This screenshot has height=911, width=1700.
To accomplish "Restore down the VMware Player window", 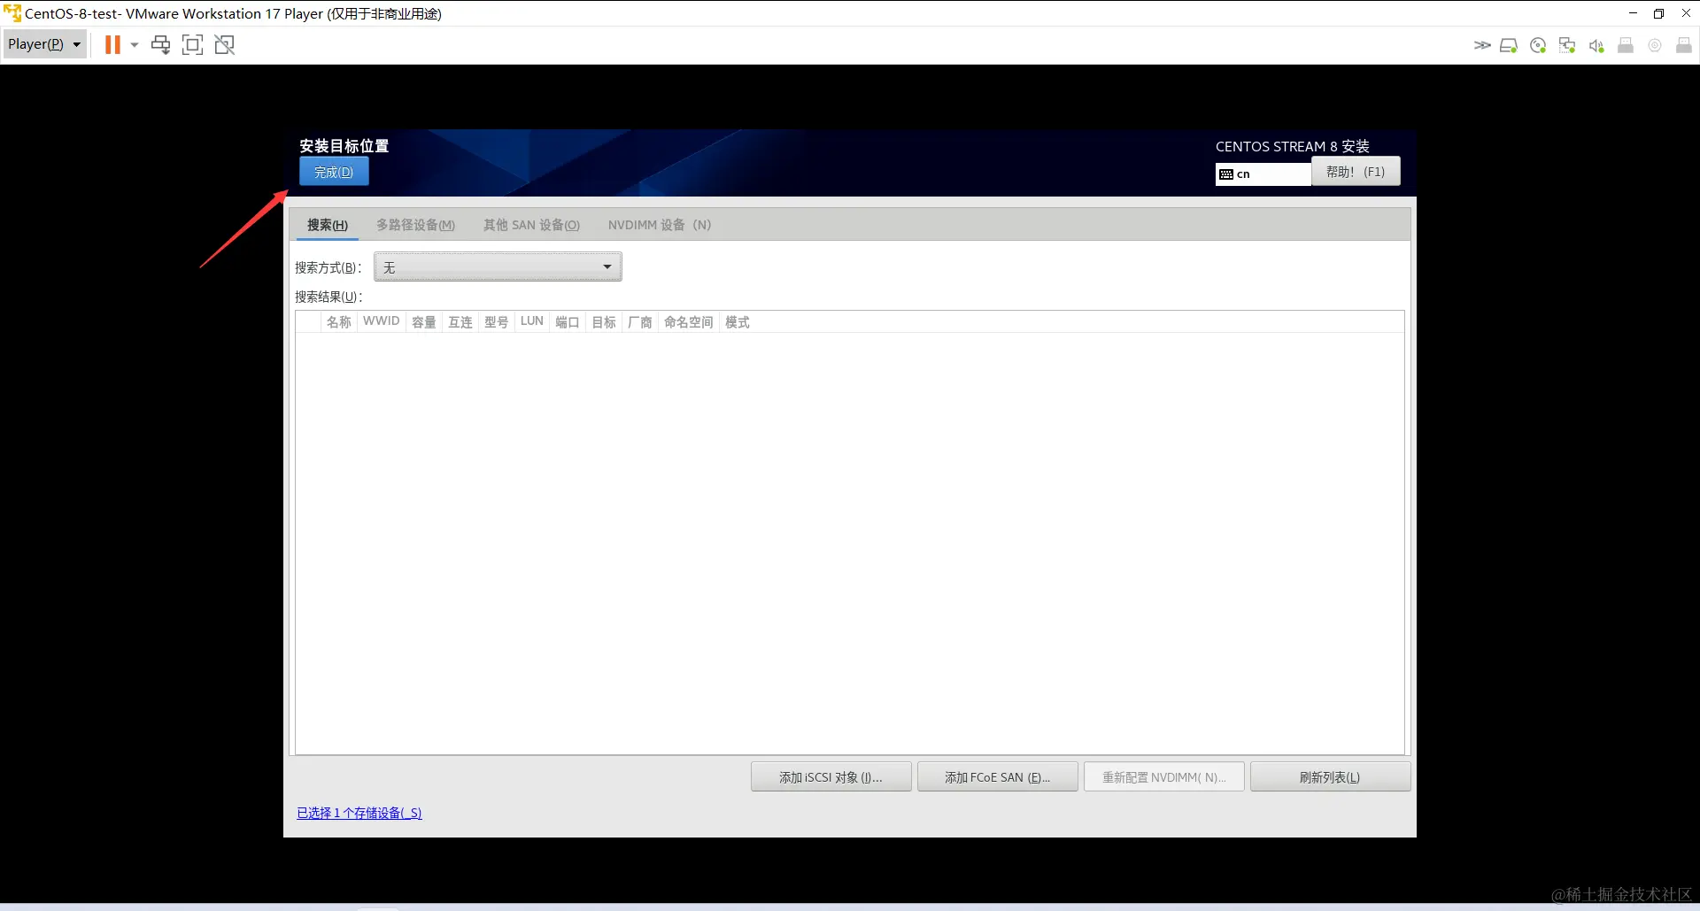I will [1658, 13].
